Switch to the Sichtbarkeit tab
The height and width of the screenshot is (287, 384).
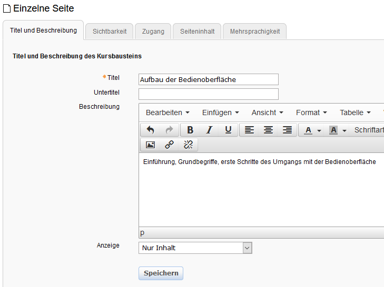(110, 32)
